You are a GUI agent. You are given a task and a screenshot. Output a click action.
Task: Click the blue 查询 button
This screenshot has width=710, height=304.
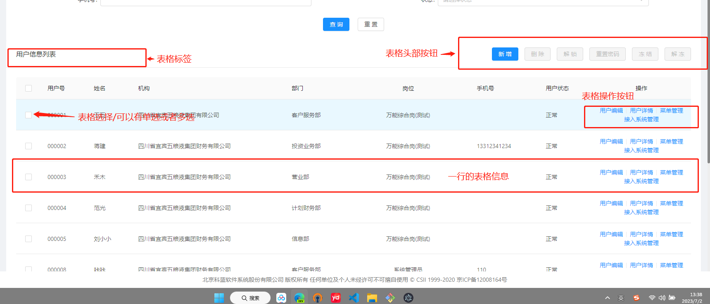(336, 24)
